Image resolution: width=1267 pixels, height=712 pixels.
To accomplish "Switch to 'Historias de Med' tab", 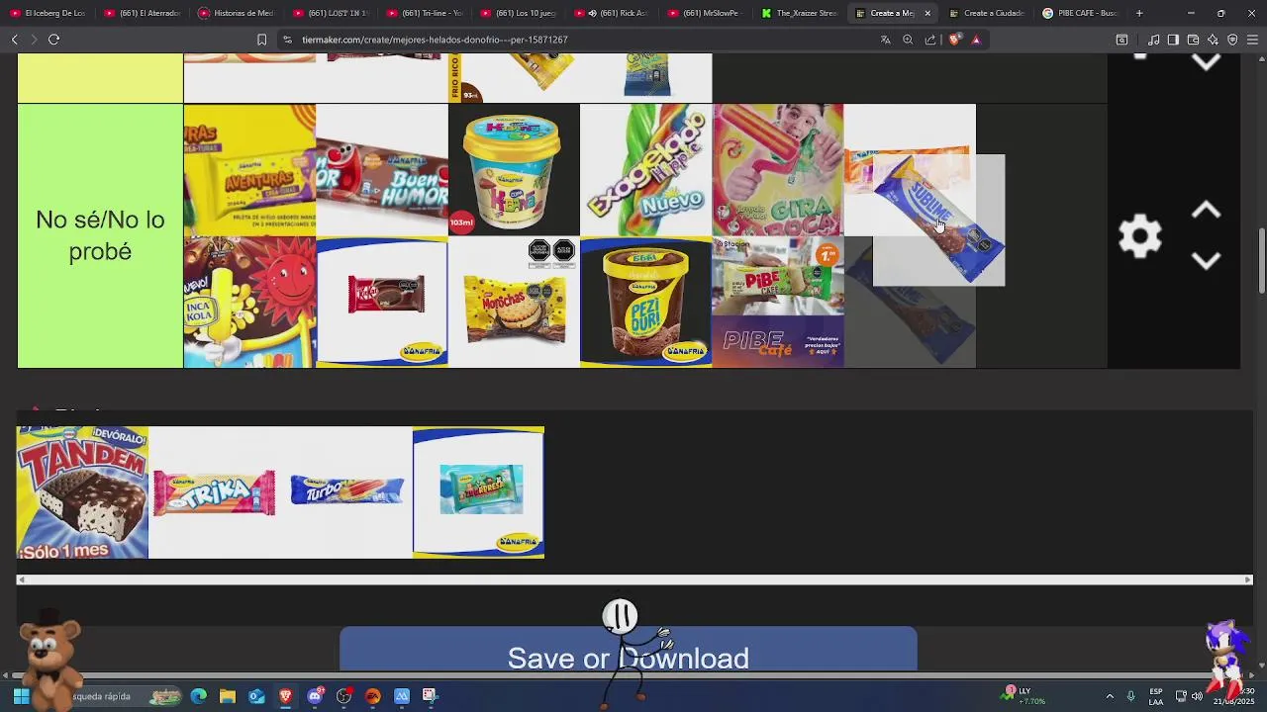I will (x=236, y=13).
